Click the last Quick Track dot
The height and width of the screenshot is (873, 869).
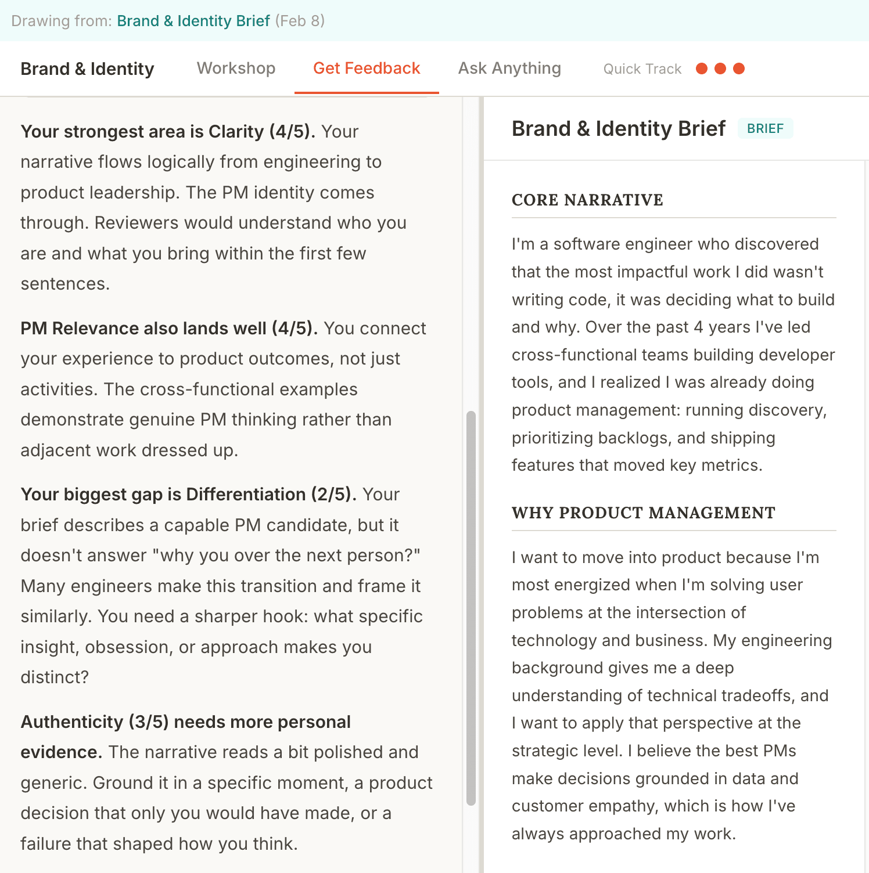tap(739, 68)
